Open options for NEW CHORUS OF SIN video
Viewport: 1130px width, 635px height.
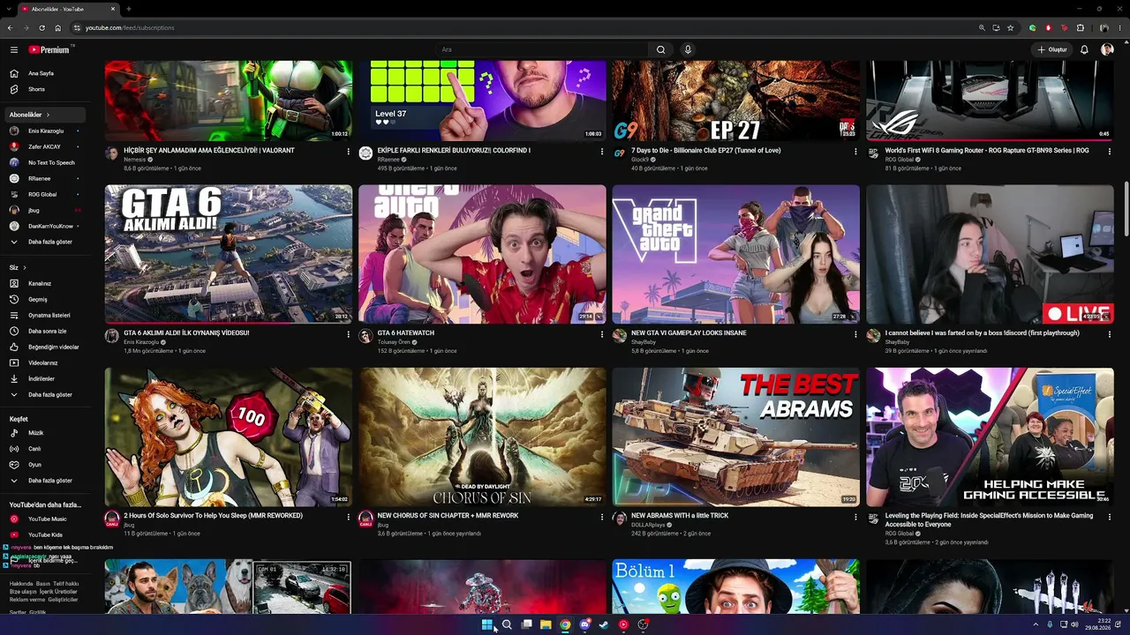tap(602, 517)
